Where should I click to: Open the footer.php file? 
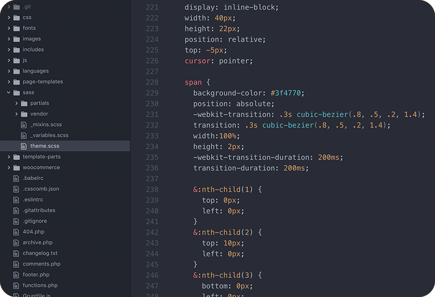coord(36,275)
